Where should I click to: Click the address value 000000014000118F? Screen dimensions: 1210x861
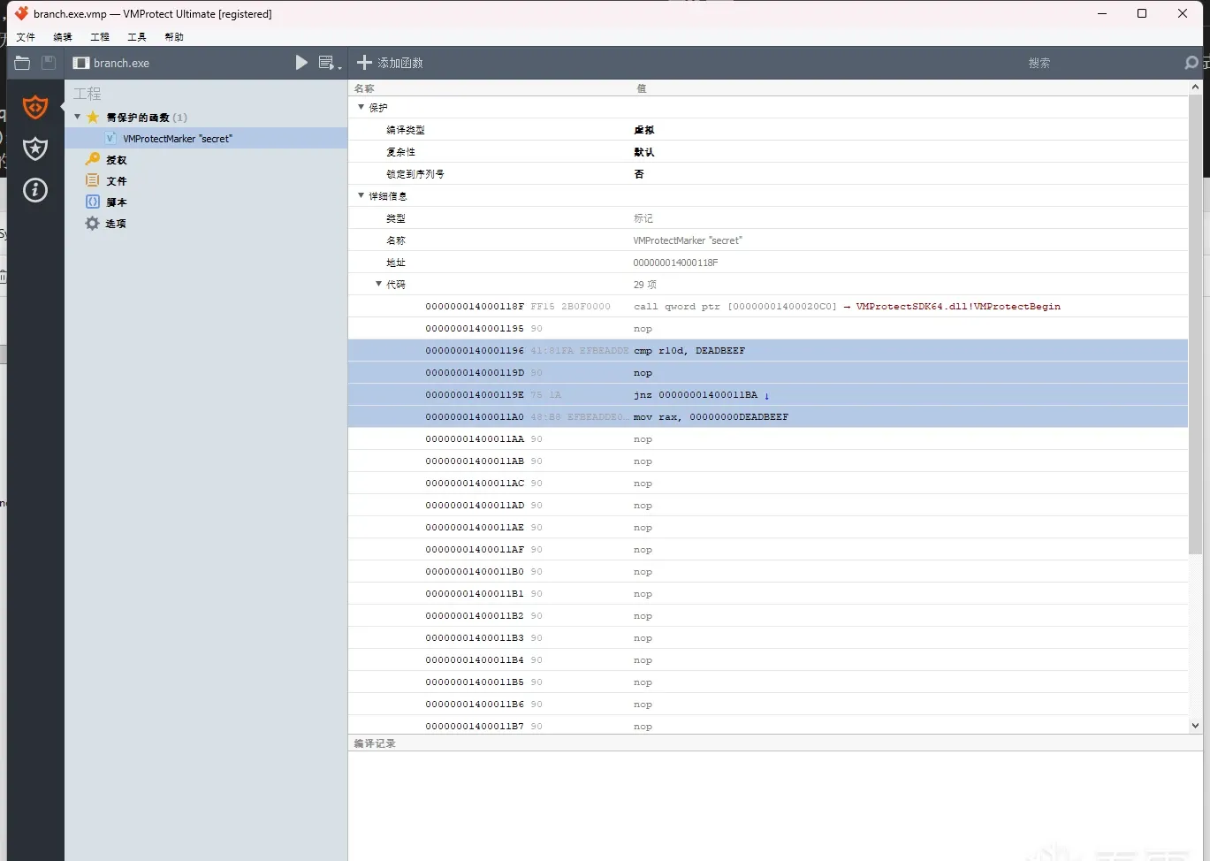(x=675, y=263)
